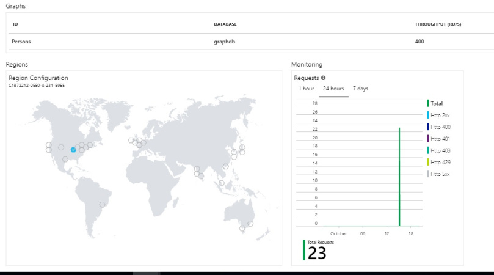Open the Persons graph entry
494x275 pixels.
22,42
